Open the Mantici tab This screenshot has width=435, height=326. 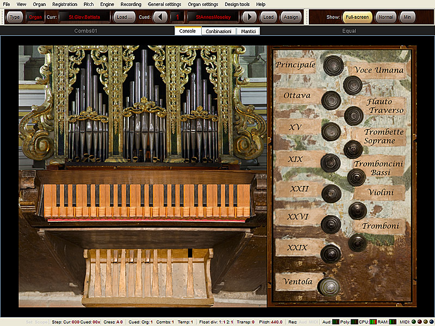point(247,32)
